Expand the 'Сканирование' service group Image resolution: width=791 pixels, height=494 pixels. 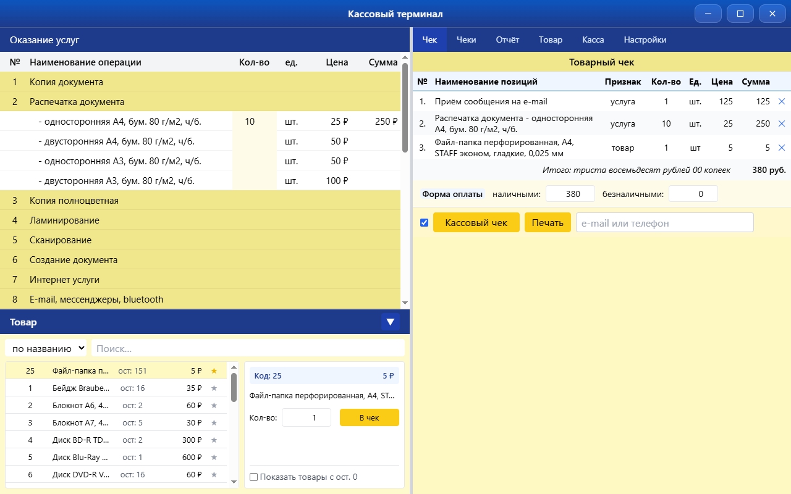tap(200, 240)
